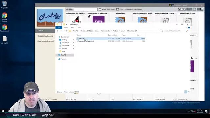Select data.db file row

[x=111, y=39]
